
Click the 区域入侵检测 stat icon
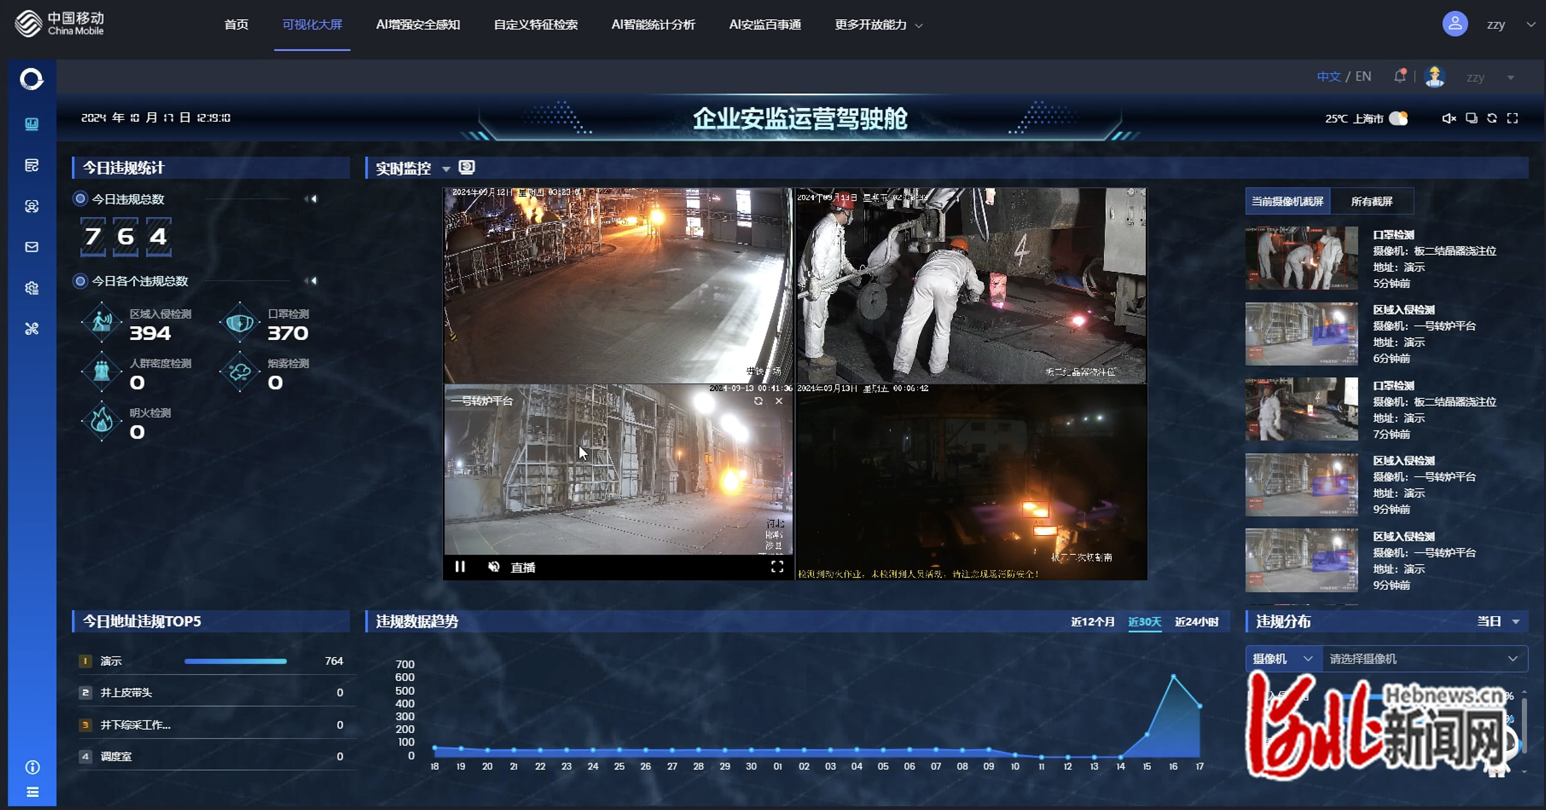(101, 322)
